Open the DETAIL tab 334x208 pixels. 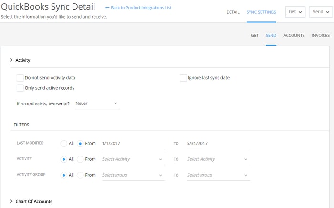coord(233,12)
